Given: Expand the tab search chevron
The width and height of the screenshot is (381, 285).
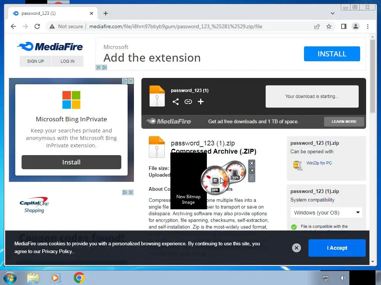Looking at the screenshot, I should point(332,13).
